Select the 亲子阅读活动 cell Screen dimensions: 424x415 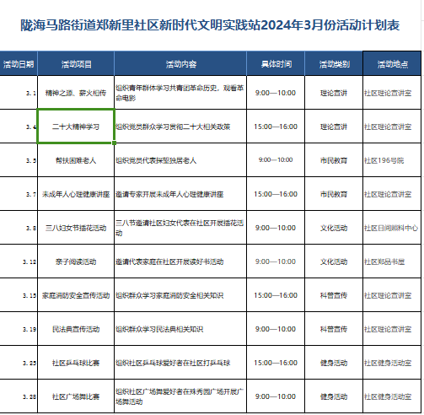[x=76, y=261]
